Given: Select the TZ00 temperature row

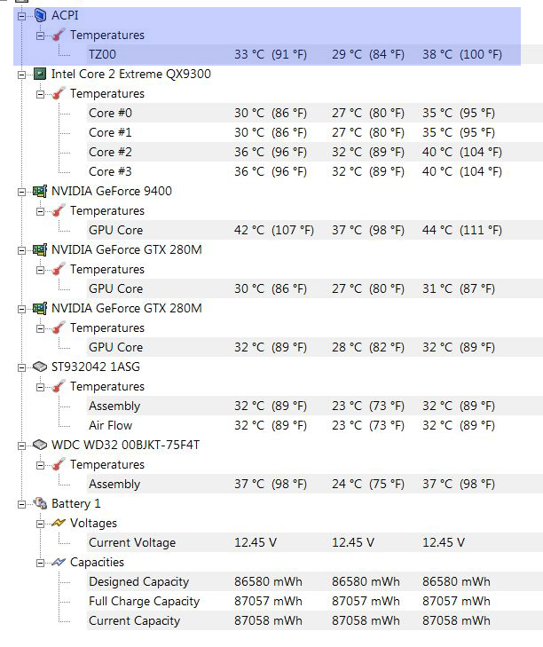Looking at the screenshot, I should tap(102, 54).
